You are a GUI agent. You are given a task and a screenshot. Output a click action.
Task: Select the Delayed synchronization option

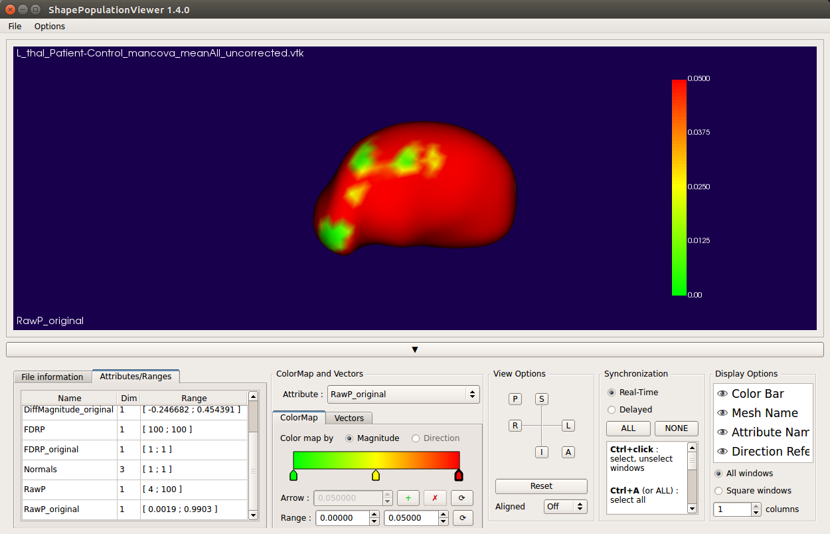(x=612, y=410)
